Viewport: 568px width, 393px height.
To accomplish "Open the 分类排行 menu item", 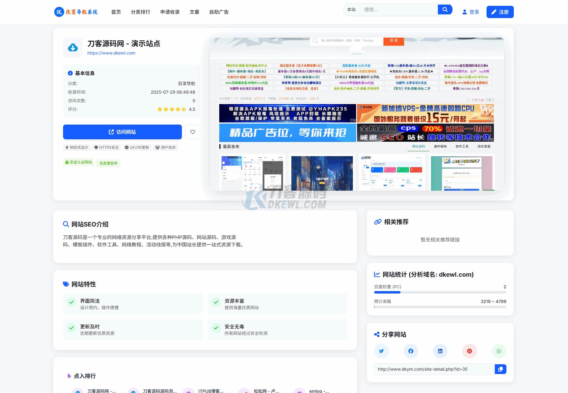I will (141, 12).
